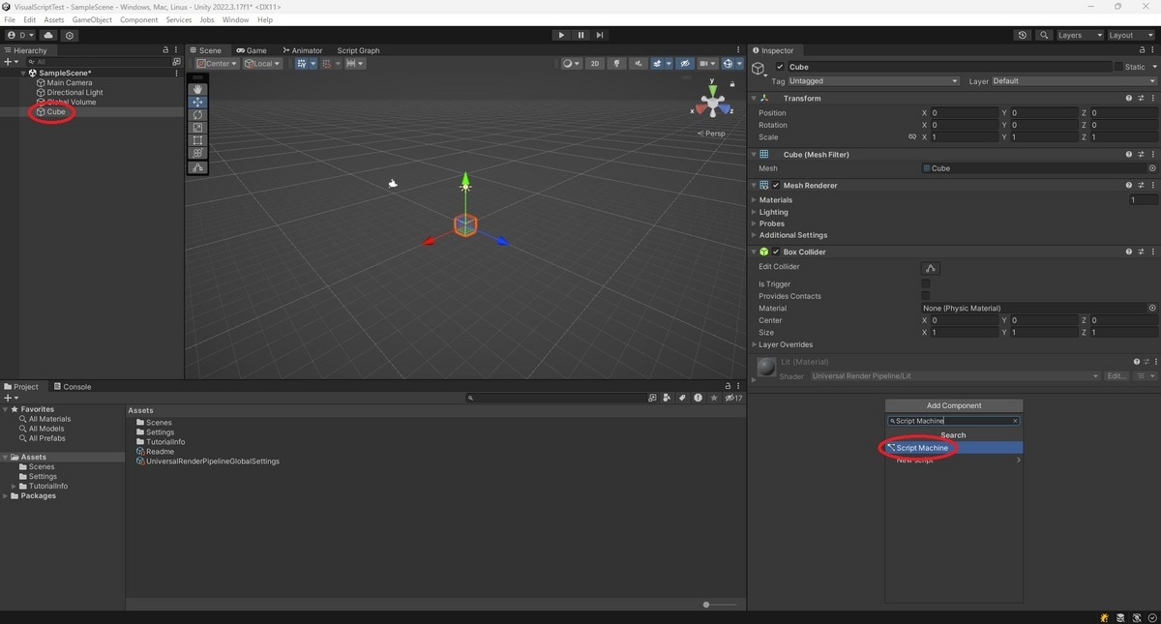Select the Scale tool
This screenshot has height=624, width=1161.
198,128
